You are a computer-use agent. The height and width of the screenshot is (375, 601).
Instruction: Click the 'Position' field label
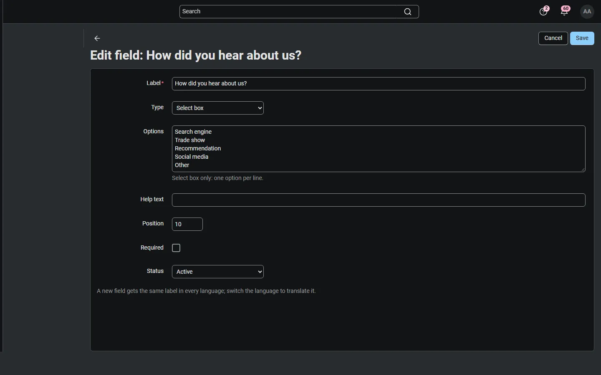coord(153,224)
